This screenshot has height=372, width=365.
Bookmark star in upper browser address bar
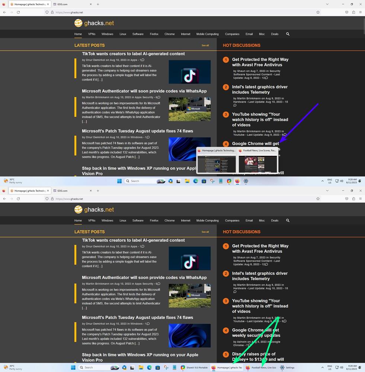(318, 12)
